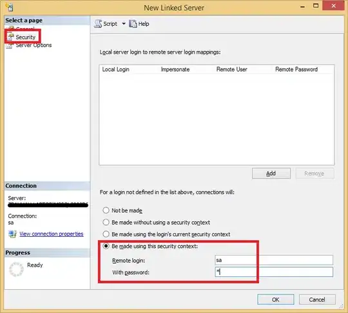Screen dimensions: 348x313
Task: Click the Impersonate column header
Action: pyautogui.click(x=175, y=69)
